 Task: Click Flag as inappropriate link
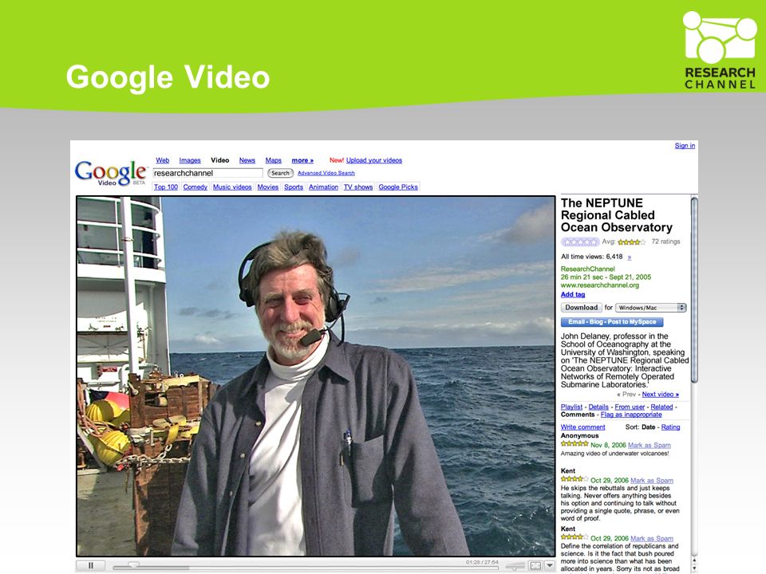tap(631, 415)
